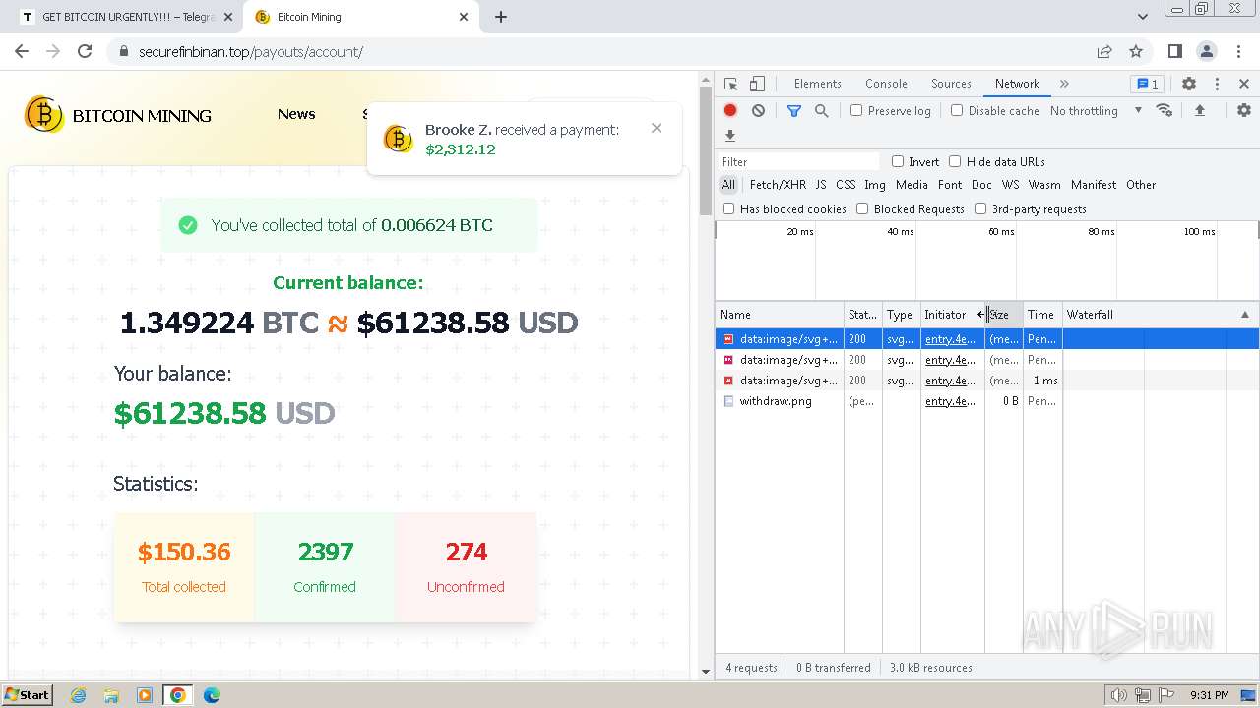Toggle the device toolbar icon
1260x708 pixels.
[757, 84]
